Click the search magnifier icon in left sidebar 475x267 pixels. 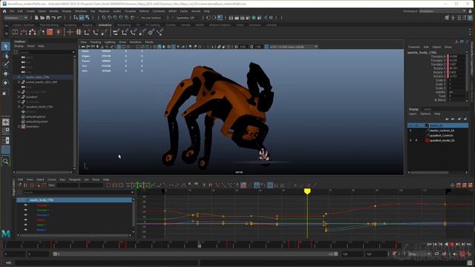(x=6, y=162)
